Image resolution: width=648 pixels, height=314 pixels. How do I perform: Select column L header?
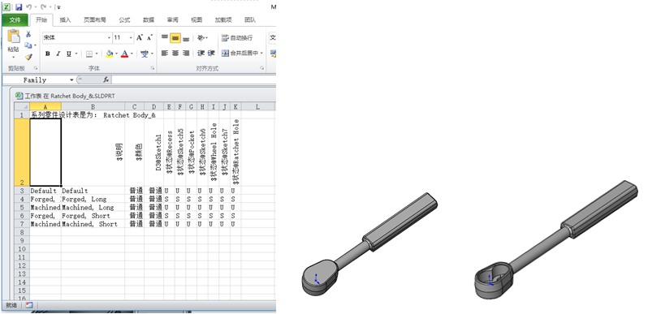[x=257, y=107]
